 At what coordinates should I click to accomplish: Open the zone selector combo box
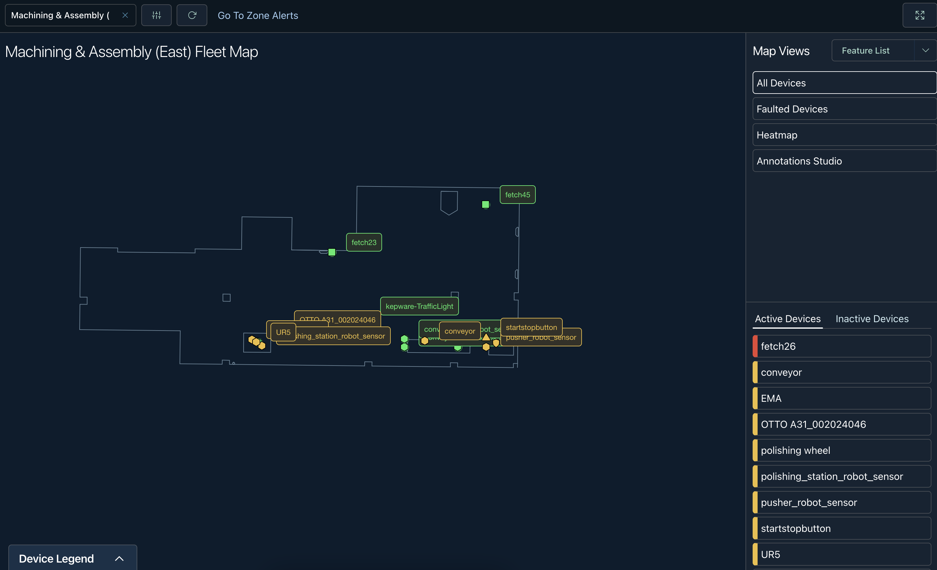[61, 15]
